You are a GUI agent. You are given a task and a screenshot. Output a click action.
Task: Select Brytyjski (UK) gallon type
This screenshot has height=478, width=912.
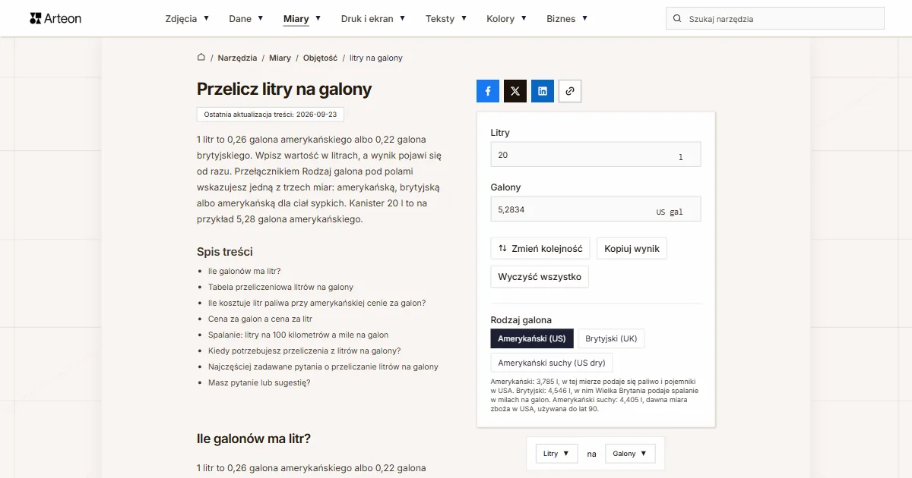point(611,338)
